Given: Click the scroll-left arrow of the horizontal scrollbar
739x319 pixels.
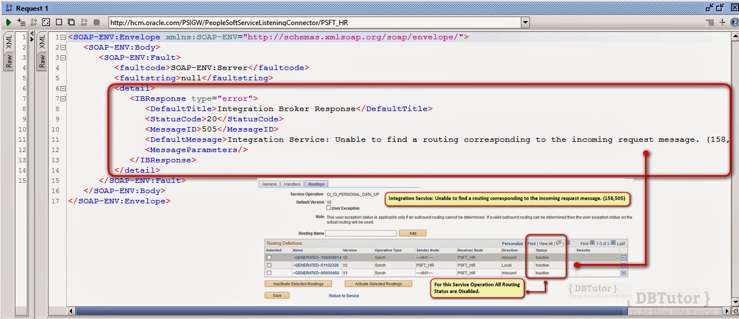Looking at the screenshot, I should click(x=71, y=311).
